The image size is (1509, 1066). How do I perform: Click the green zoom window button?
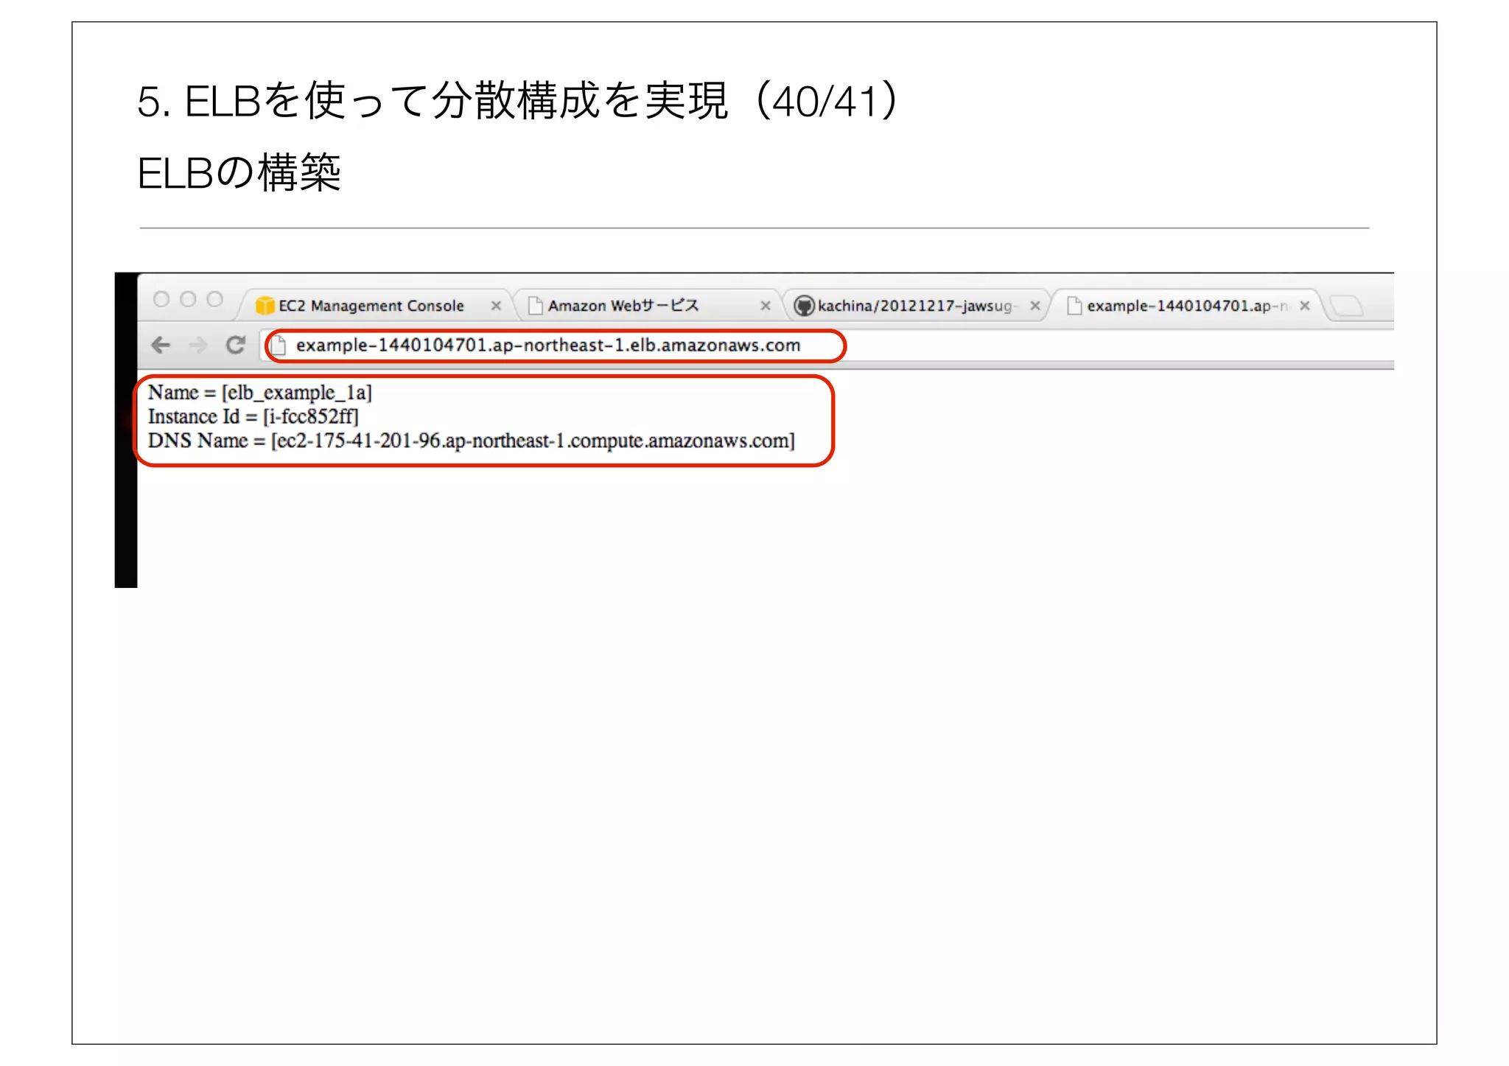tap(214, 299)
